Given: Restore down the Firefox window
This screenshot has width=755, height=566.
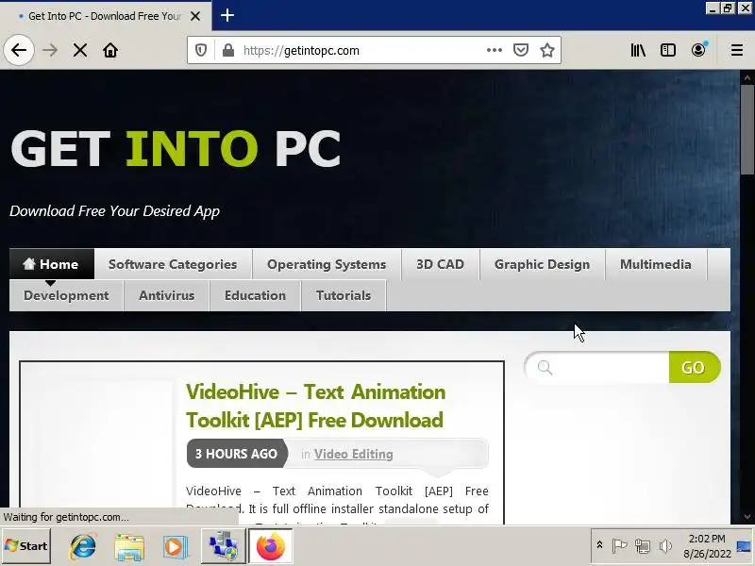Looking at the screenshot, I should point(728,8).
